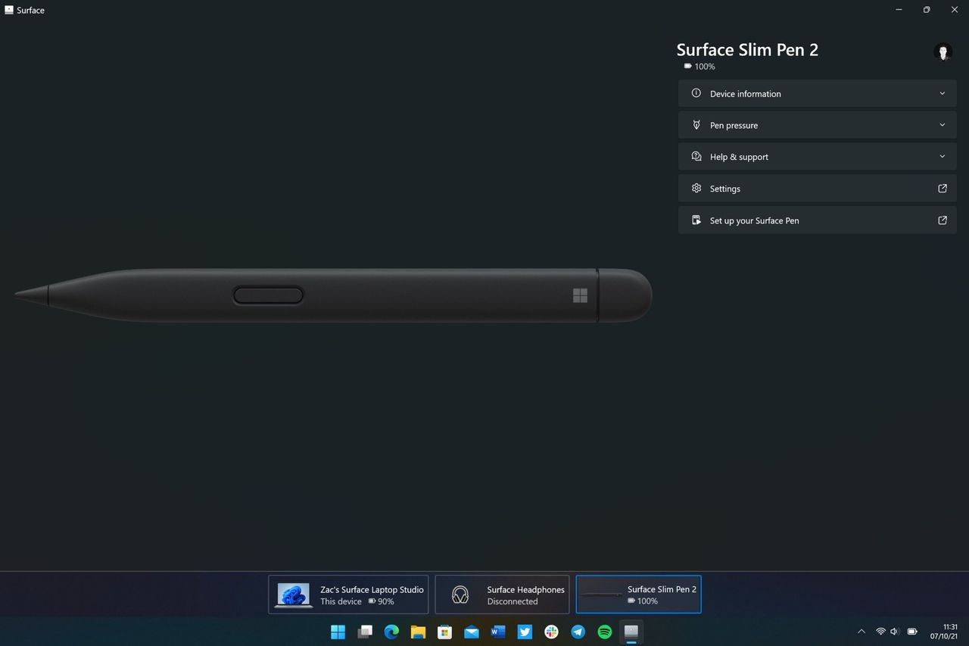Click the headphones icon in device bar
Screen dimensions: 969x646
coord(460,595)
